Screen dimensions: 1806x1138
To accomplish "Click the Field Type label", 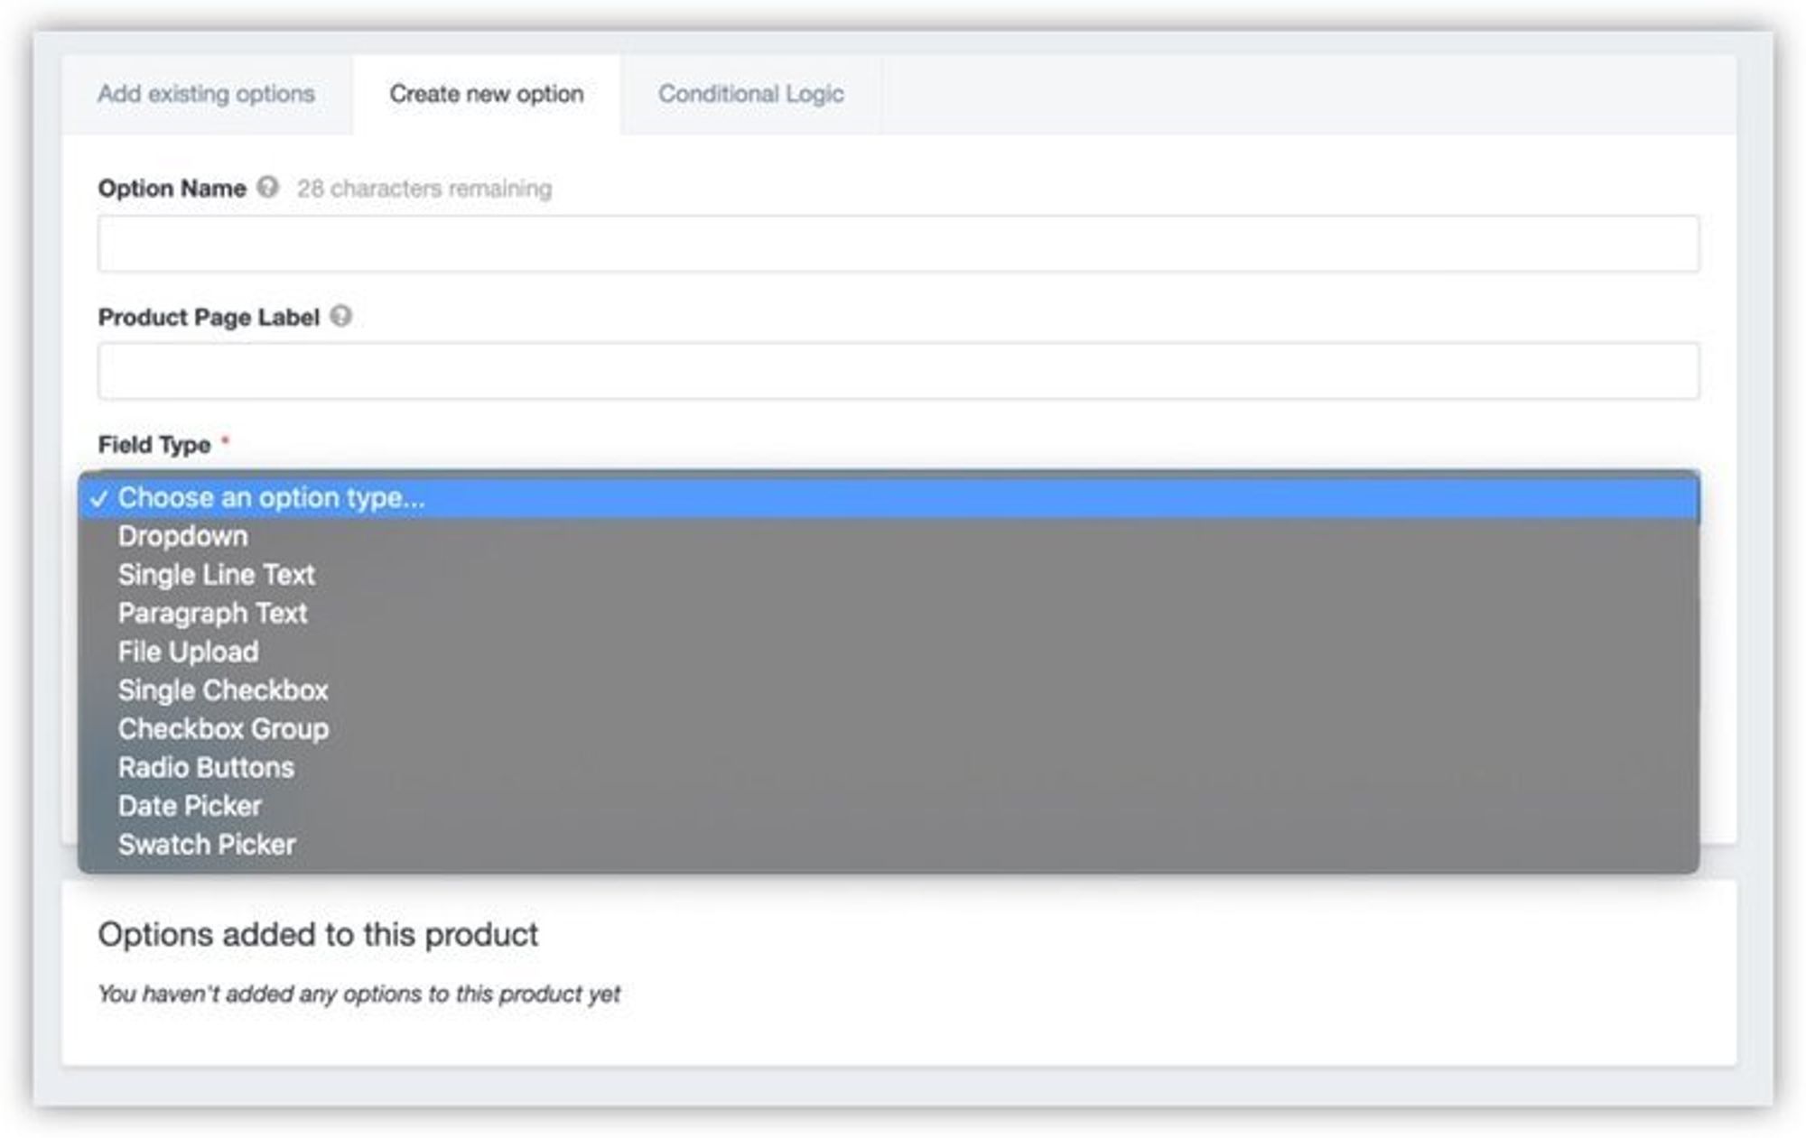I will click(154, 445).
